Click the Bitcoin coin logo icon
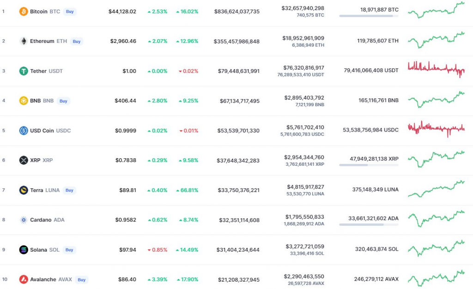The width and height of the screenshot is (473, 289). pyautogui.click(x=23, y=12)
